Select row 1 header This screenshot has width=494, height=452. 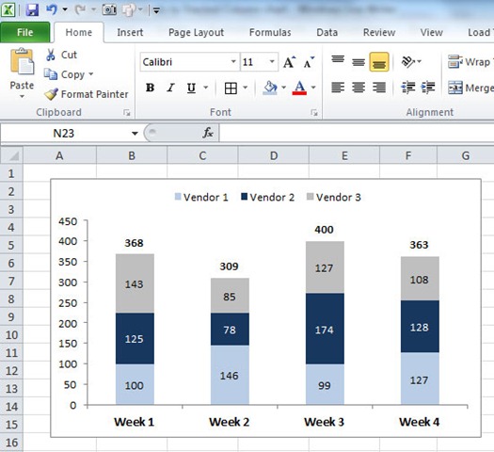(x=11, y=173)
